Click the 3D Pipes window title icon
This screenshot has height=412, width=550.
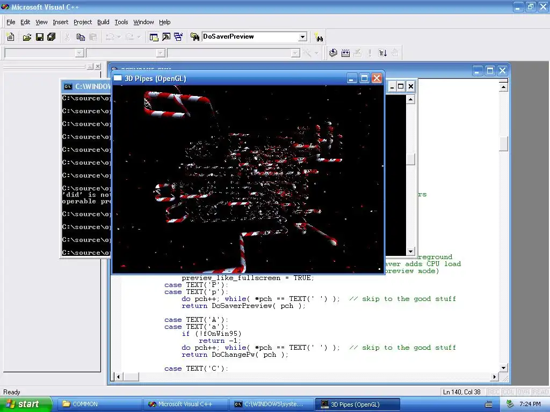coord(118,78)
